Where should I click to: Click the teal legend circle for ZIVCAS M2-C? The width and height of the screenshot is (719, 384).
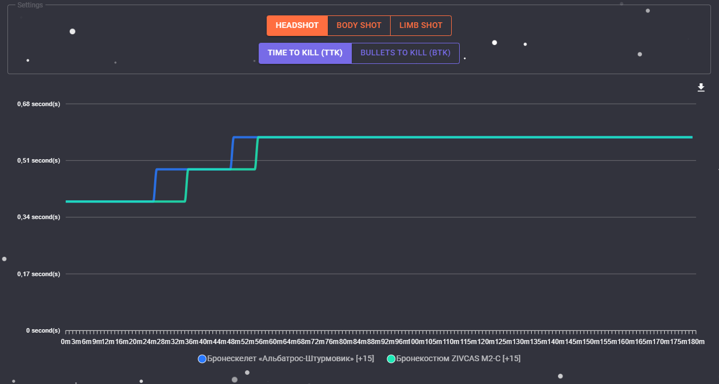pos(391,359)
